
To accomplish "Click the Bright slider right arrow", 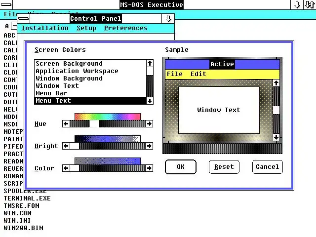I will tap(149, 146).
